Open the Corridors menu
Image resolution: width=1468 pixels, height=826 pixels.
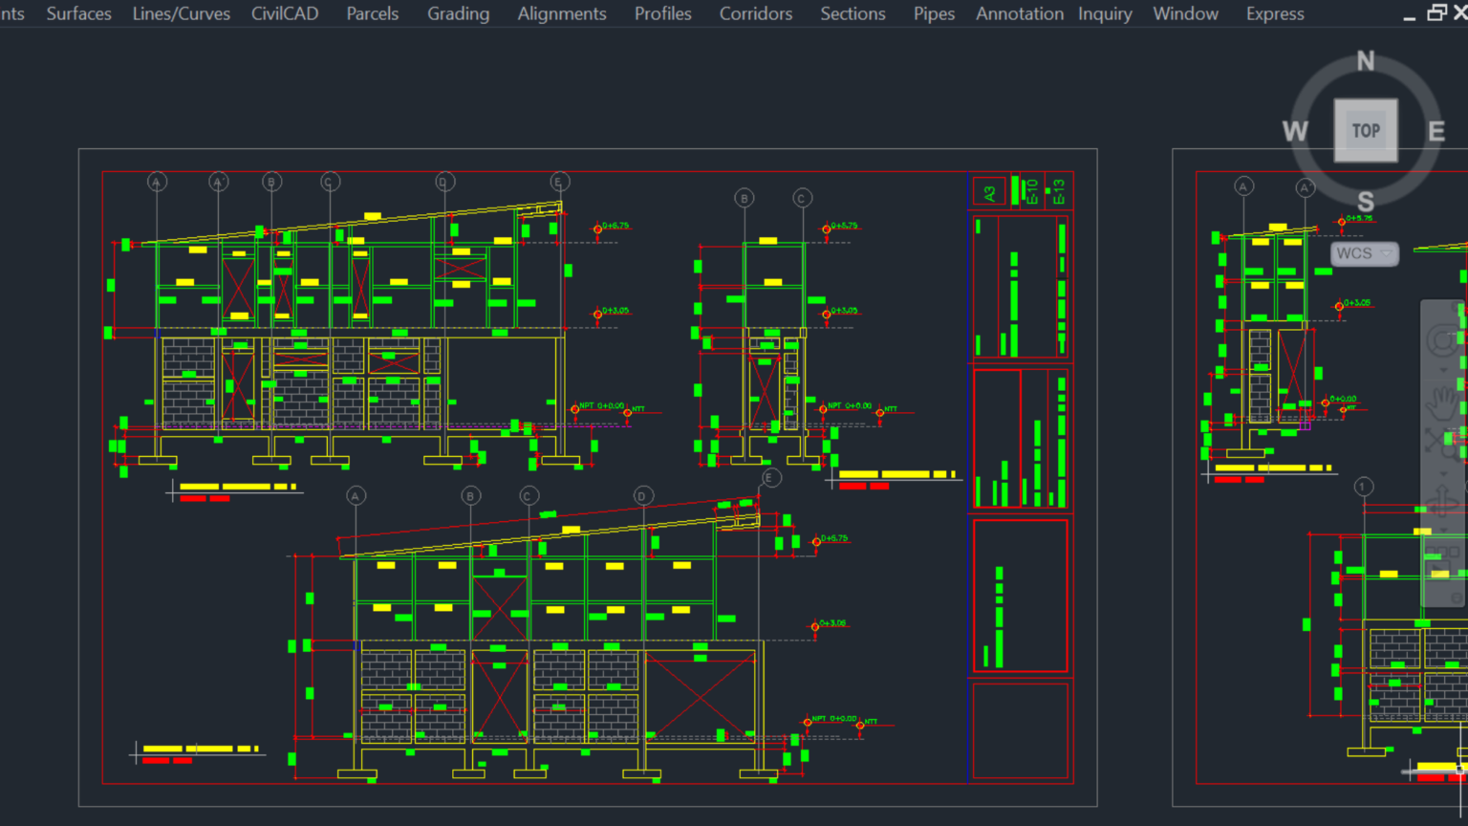click(x=756, y=13)
